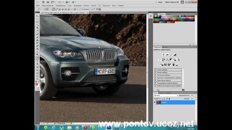Open the layer Fill slider dropdown
This screenshot has width=232, height=130.
(x=195, y=99)
